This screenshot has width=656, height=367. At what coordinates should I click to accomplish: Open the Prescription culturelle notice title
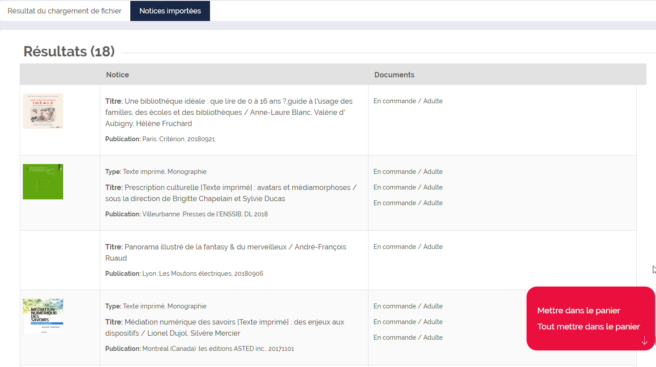tap(231, 193)
